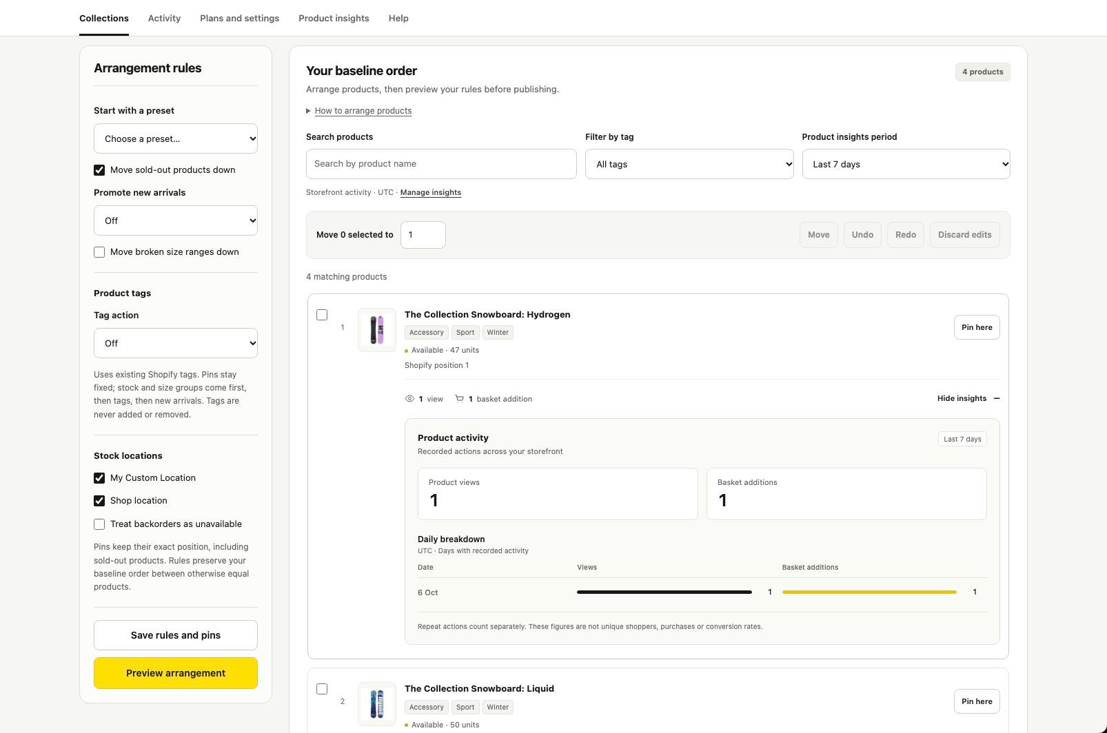Open the Product insights period dropdown

coord(906,164)
